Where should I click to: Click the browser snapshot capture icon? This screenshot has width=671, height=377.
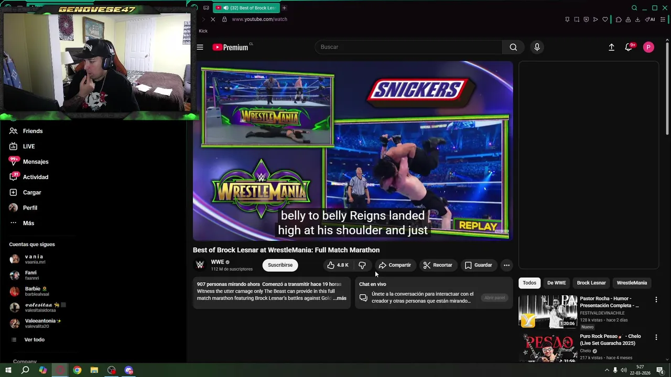click(x=577, y=19)
